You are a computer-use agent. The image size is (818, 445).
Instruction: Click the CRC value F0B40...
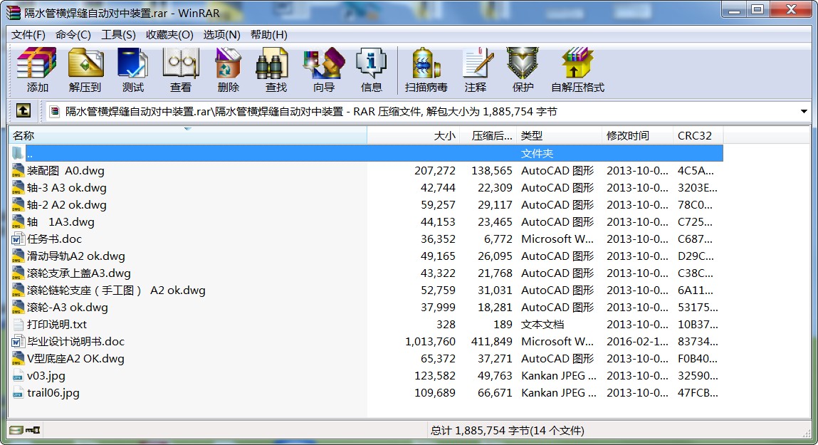pos(698,359)
